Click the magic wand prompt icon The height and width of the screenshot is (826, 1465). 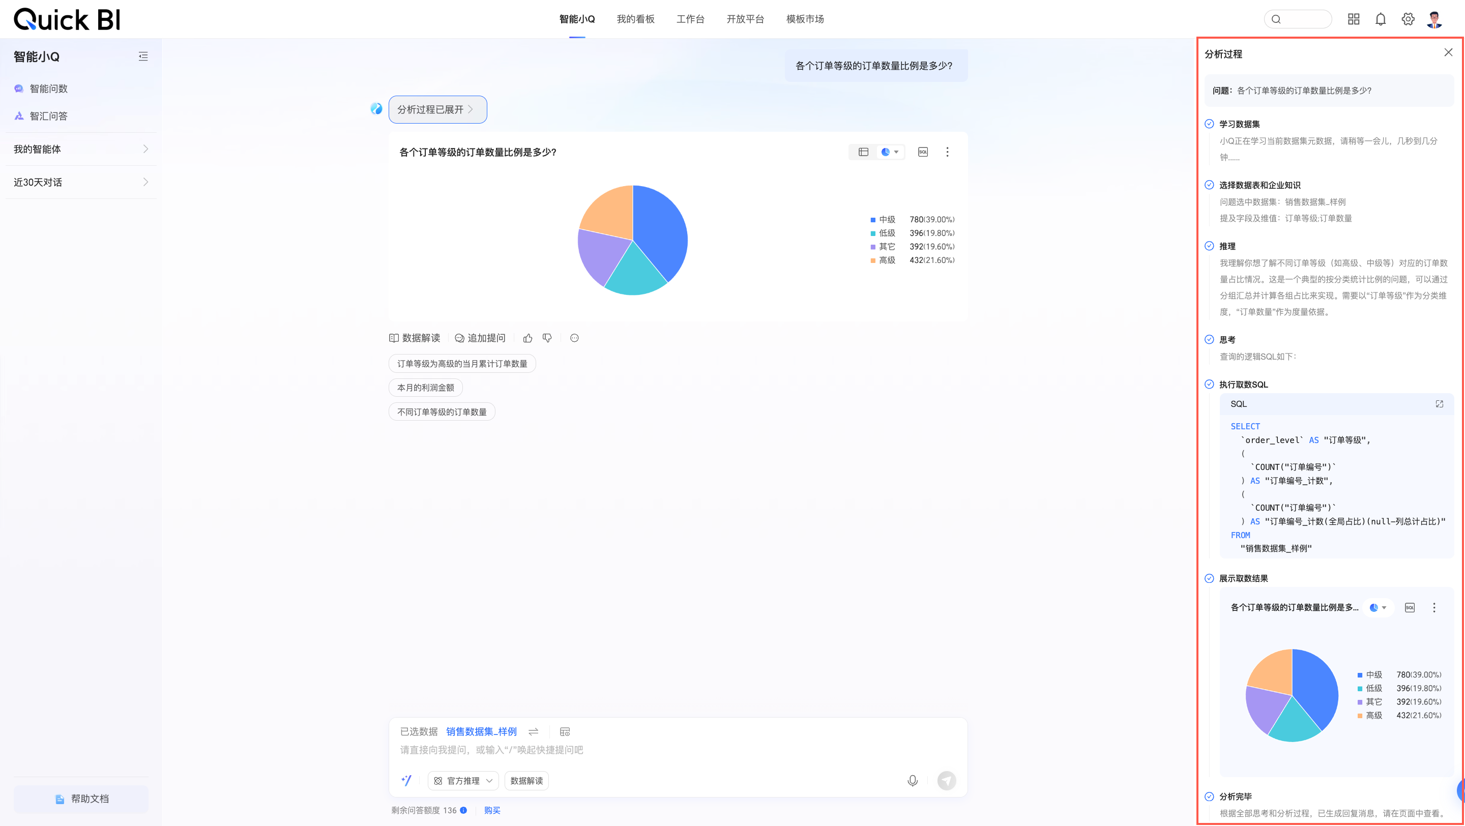click(x=406, y=781)
